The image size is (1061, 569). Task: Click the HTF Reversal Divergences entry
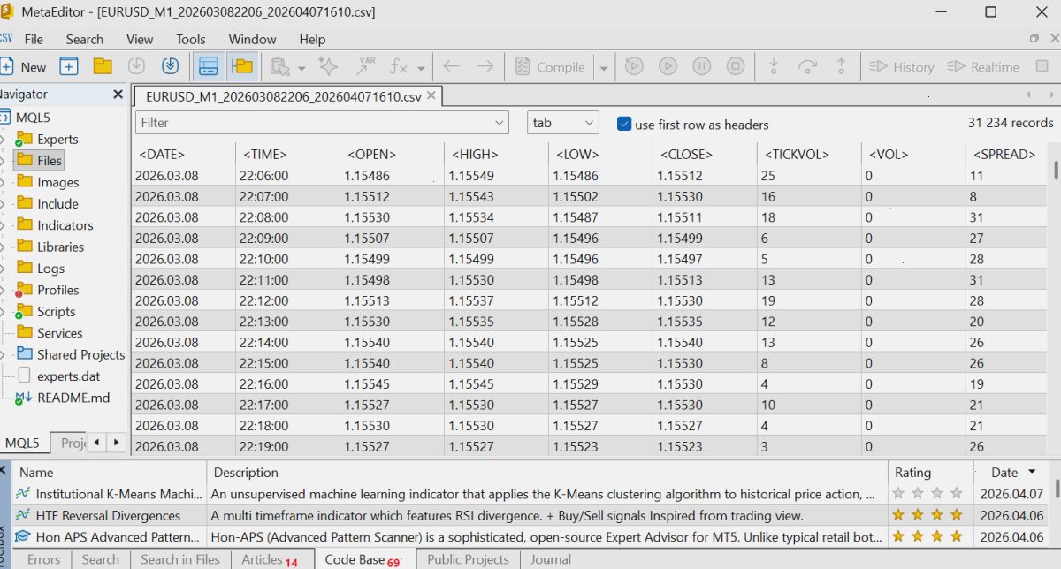[108, 515]
